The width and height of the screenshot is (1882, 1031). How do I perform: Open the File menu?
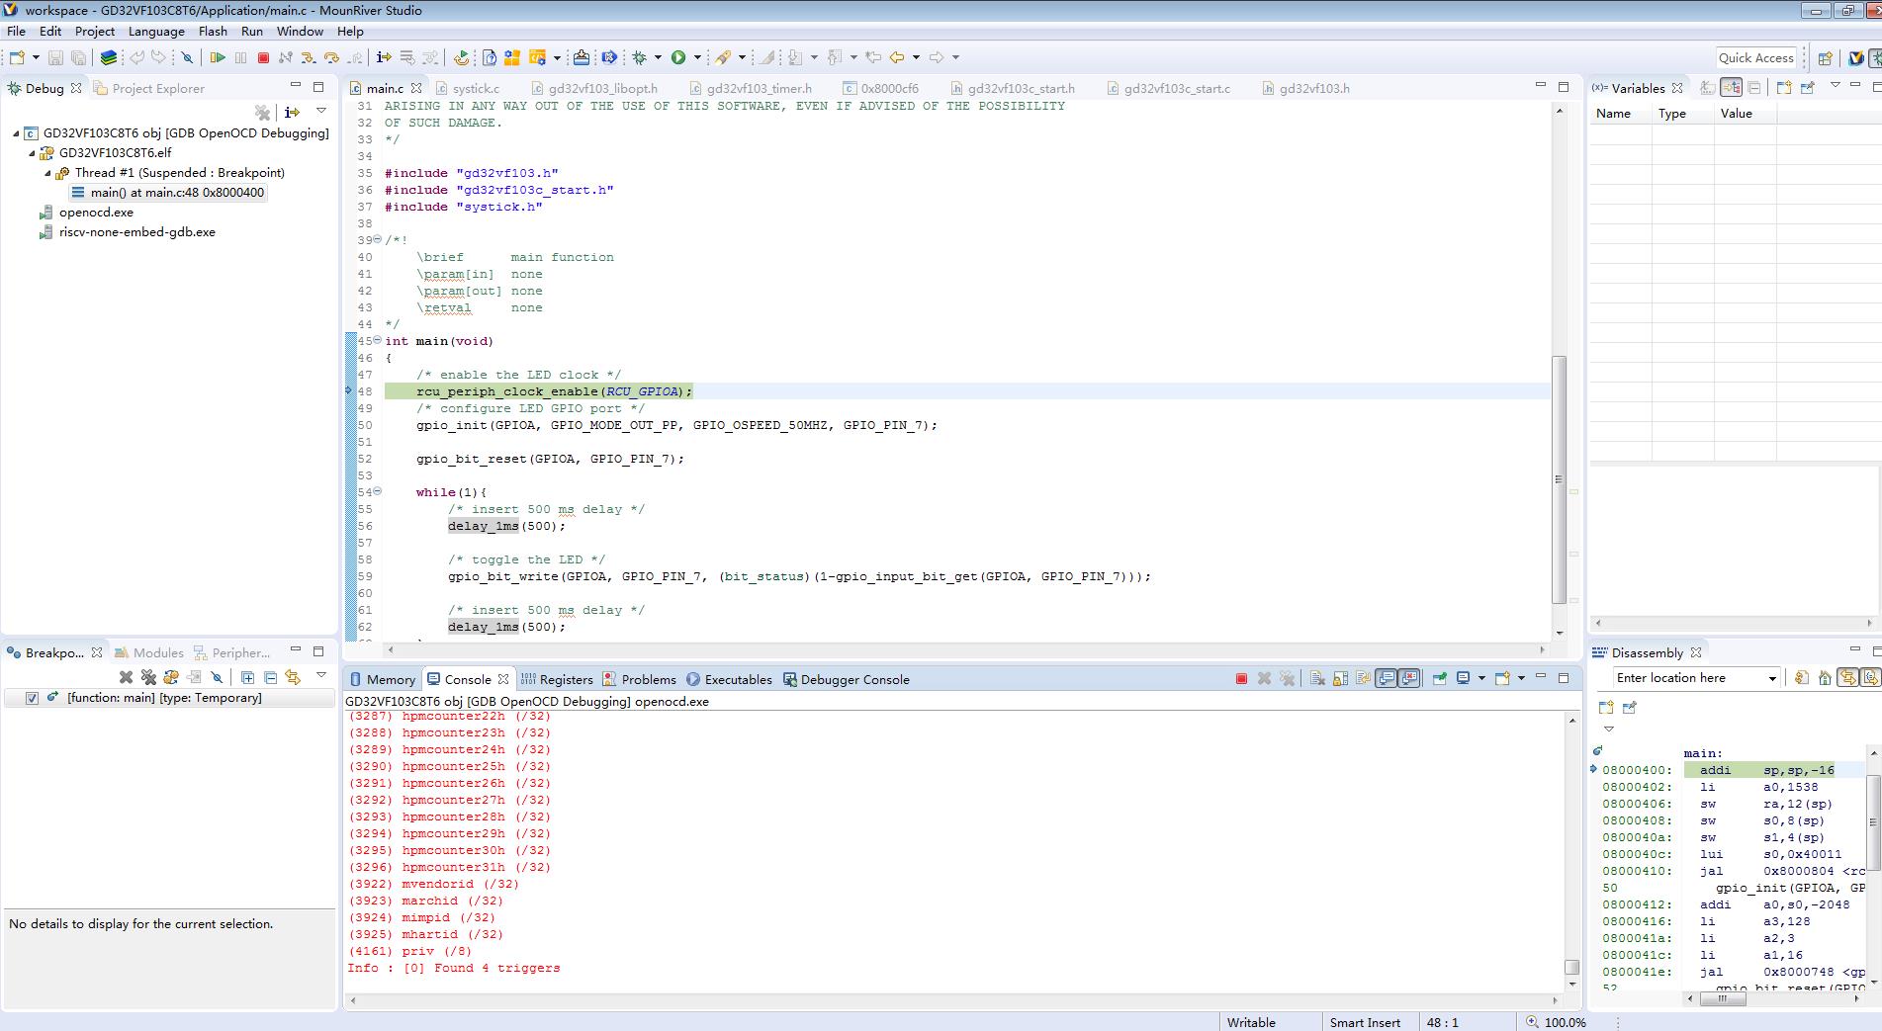[x=16, y=31]
